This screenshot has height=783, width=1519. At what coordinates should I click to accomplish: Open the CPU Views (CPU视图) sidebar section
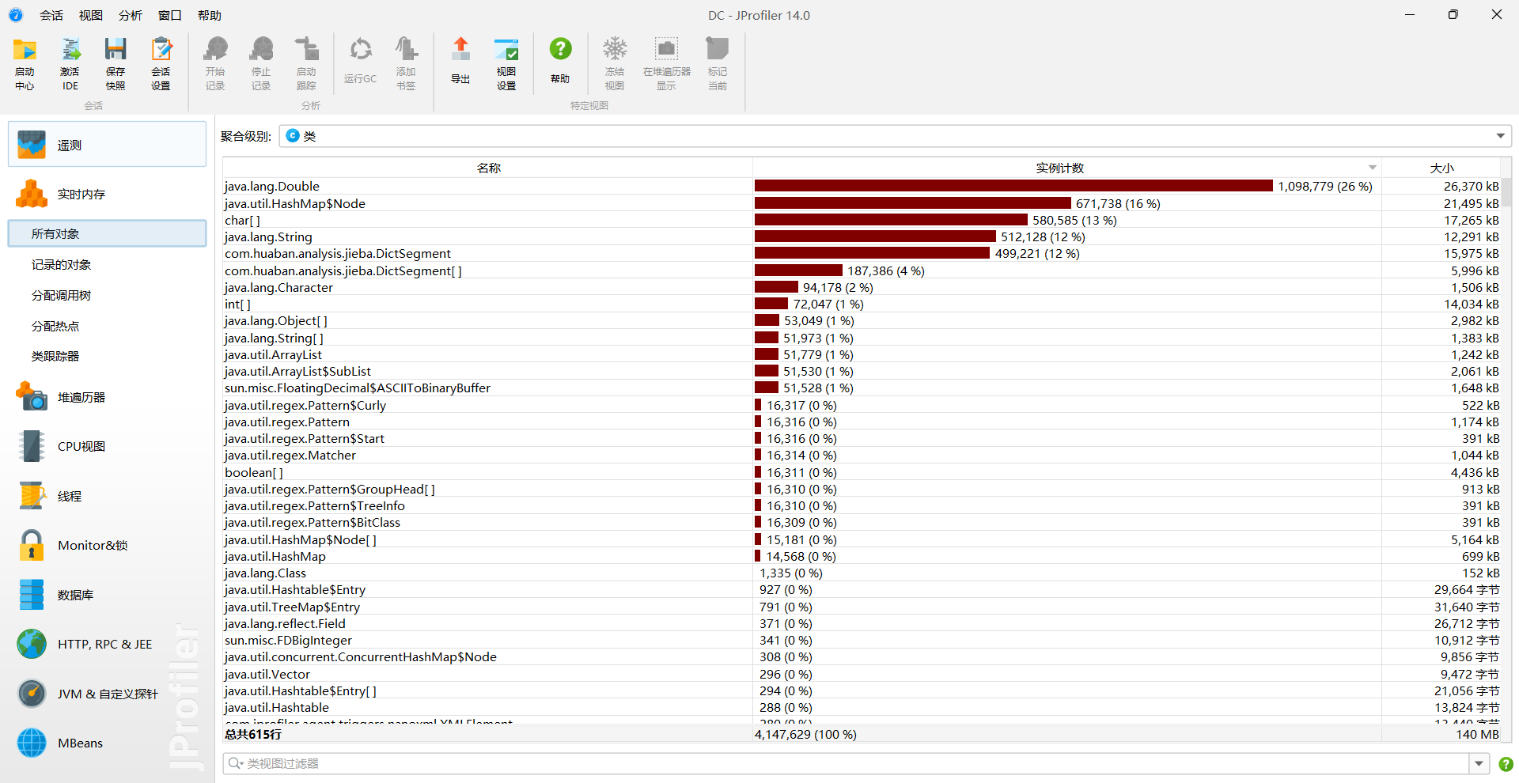(108, 446)
